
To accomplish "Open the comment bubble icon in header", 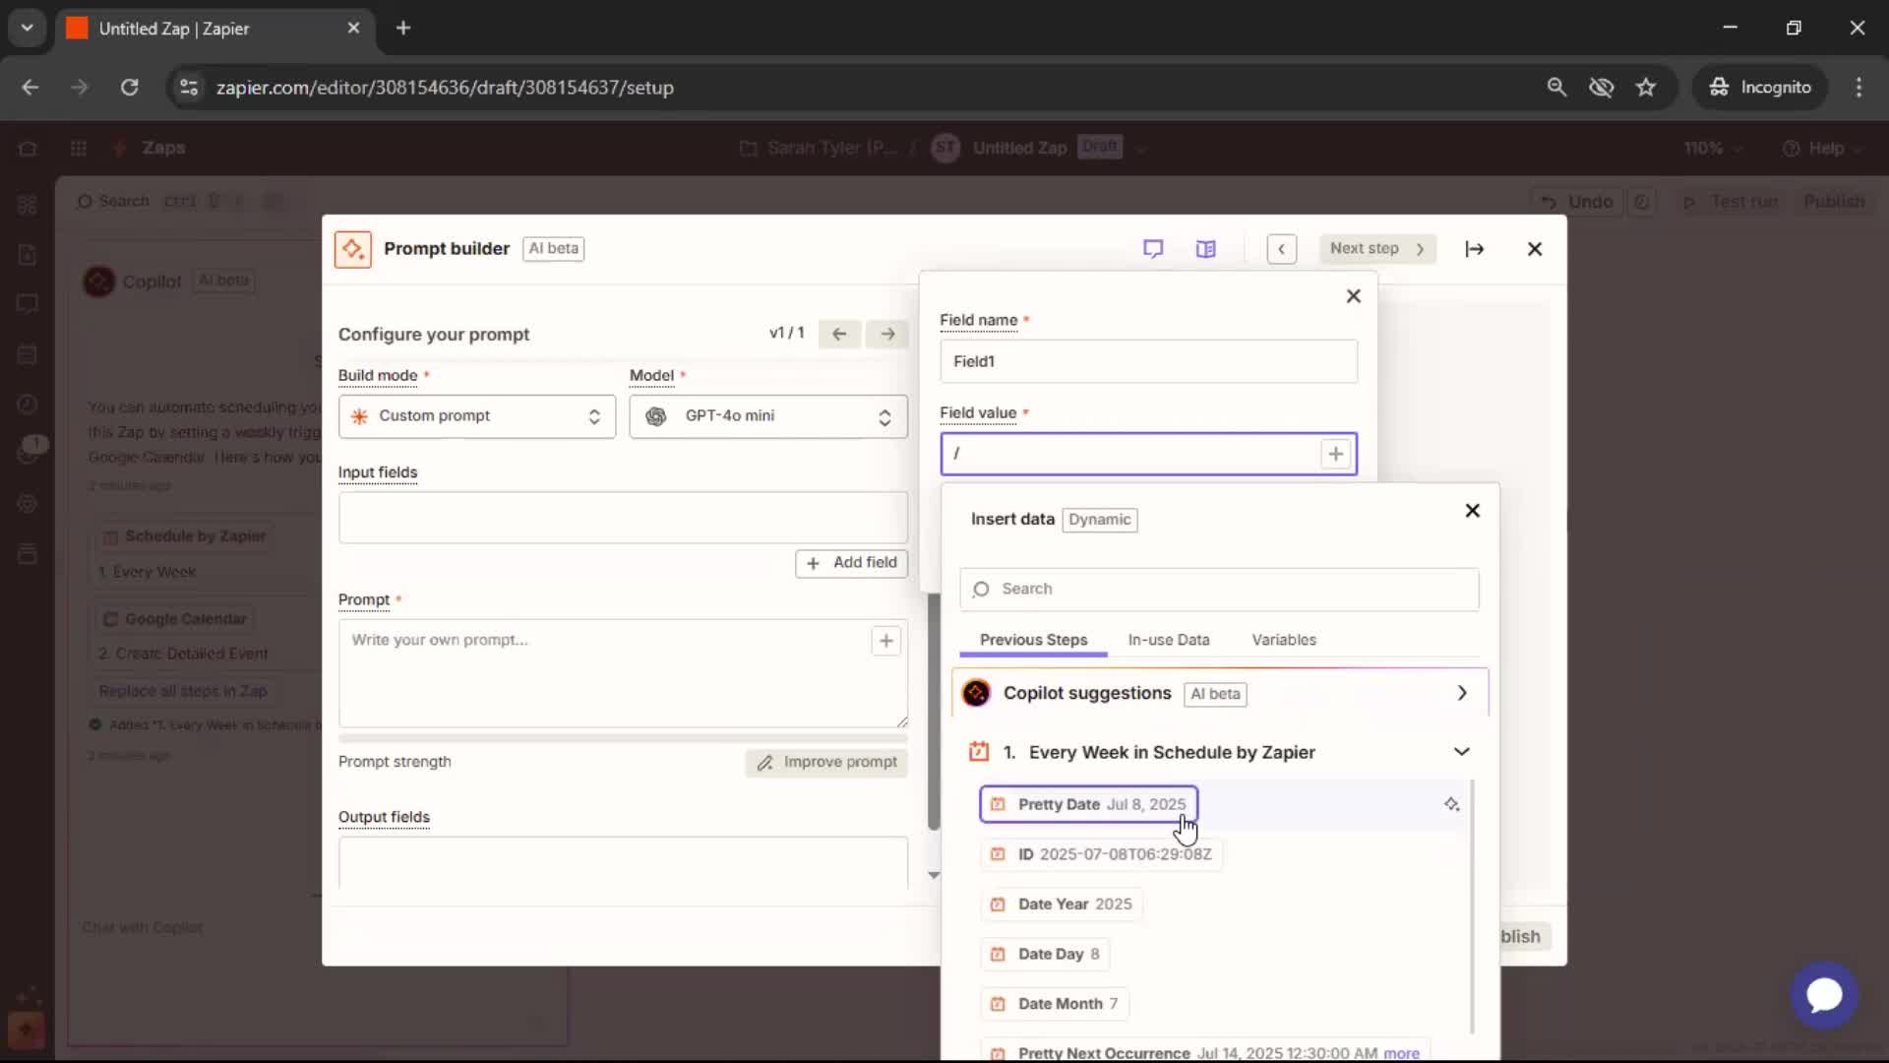I will pyautogui.click(x=1153, y=249).
